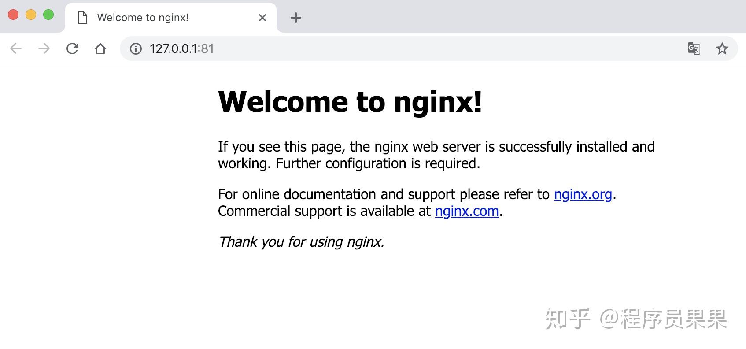The height and width of the screenshot is (349, 746).
Task: Close the Welcome to nginx! tab
Action: coord(262,18)
